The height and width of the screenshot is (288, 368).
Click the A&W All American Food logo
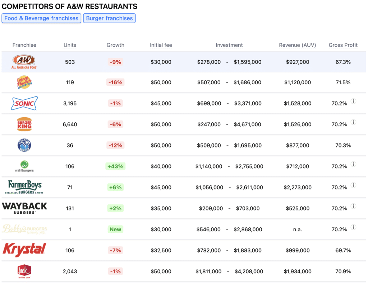pyautogui.click(x=24, y=62)
